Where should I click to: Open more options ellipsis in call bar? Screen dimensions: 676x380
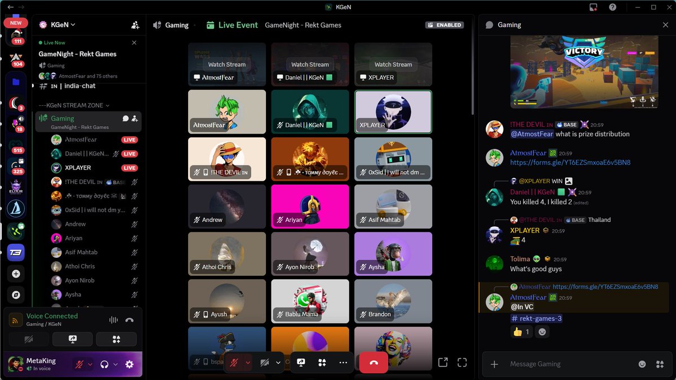[344, 363]
